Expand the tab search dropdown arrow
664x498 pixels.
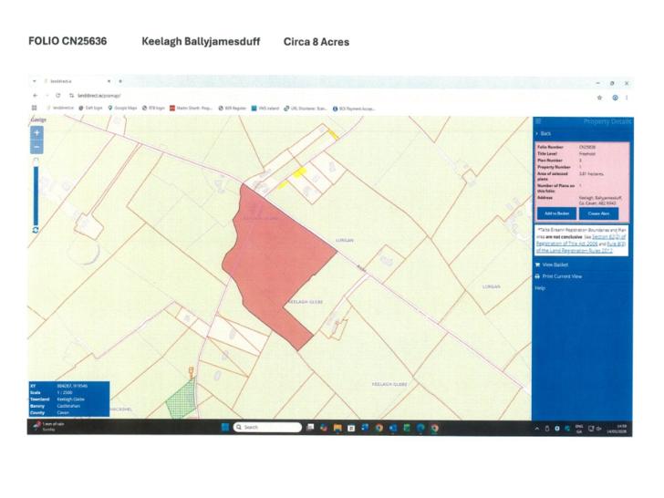33,81
